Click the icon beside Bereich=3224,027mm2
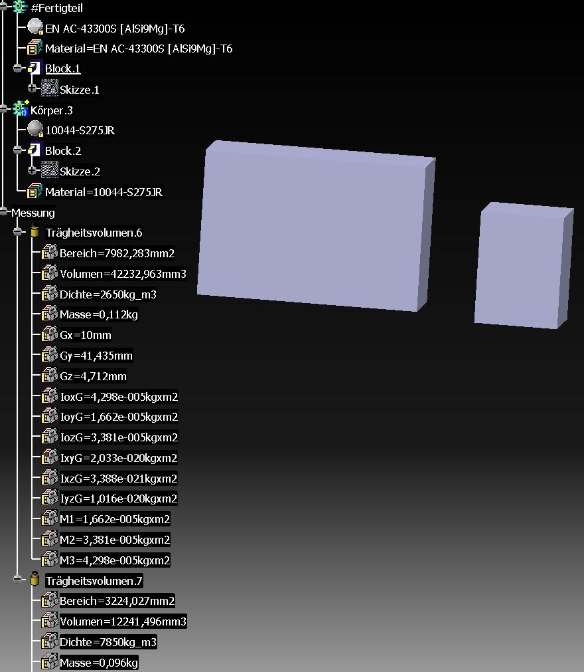 coord(50,600)
